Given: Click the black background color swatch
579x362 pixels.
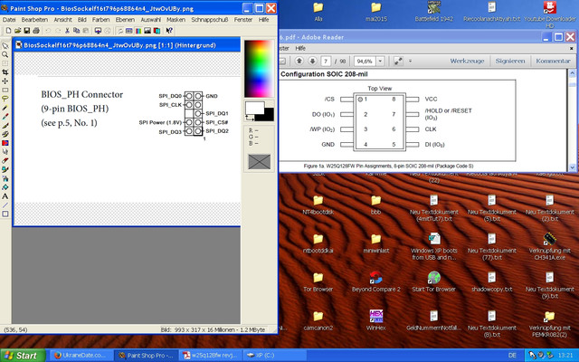Looking at the screenshot, I should [x=269, y=115].
